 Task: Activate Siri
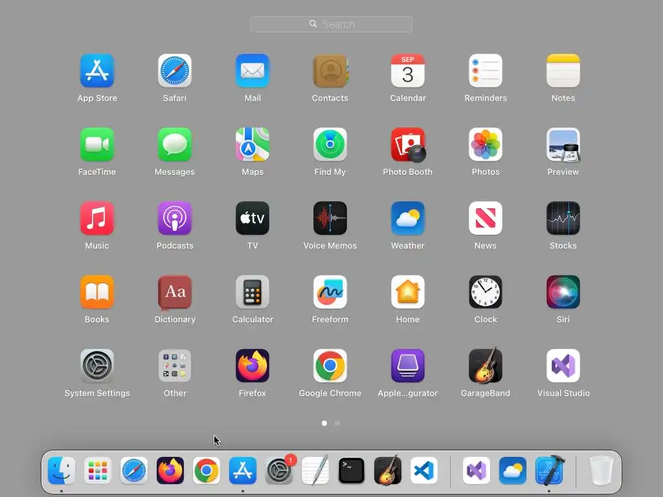(x=563, y=292)
